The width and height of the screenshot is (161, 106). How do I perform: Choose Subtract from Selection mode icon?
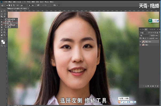(x=11, y=5)
